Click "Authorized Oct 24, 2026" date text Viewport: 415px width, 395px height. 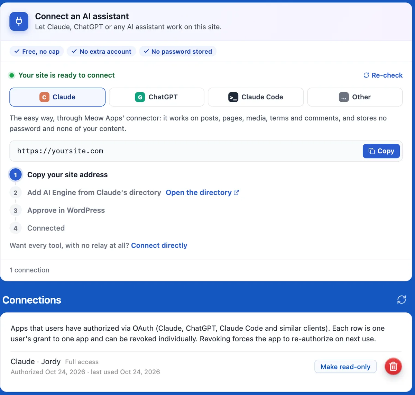[48, 372]
